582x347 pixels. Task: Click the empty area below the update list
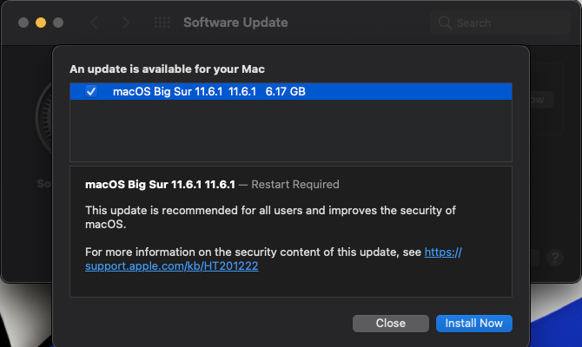291,130
